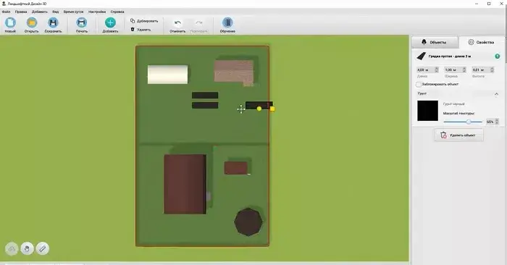Adjust the Длина value stepper arrows

(437, 70)
